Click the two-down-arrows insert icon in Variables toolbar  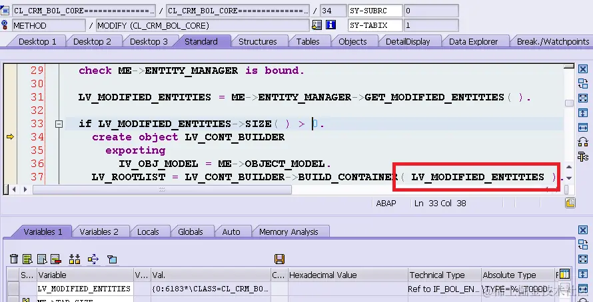pos(75,259)
